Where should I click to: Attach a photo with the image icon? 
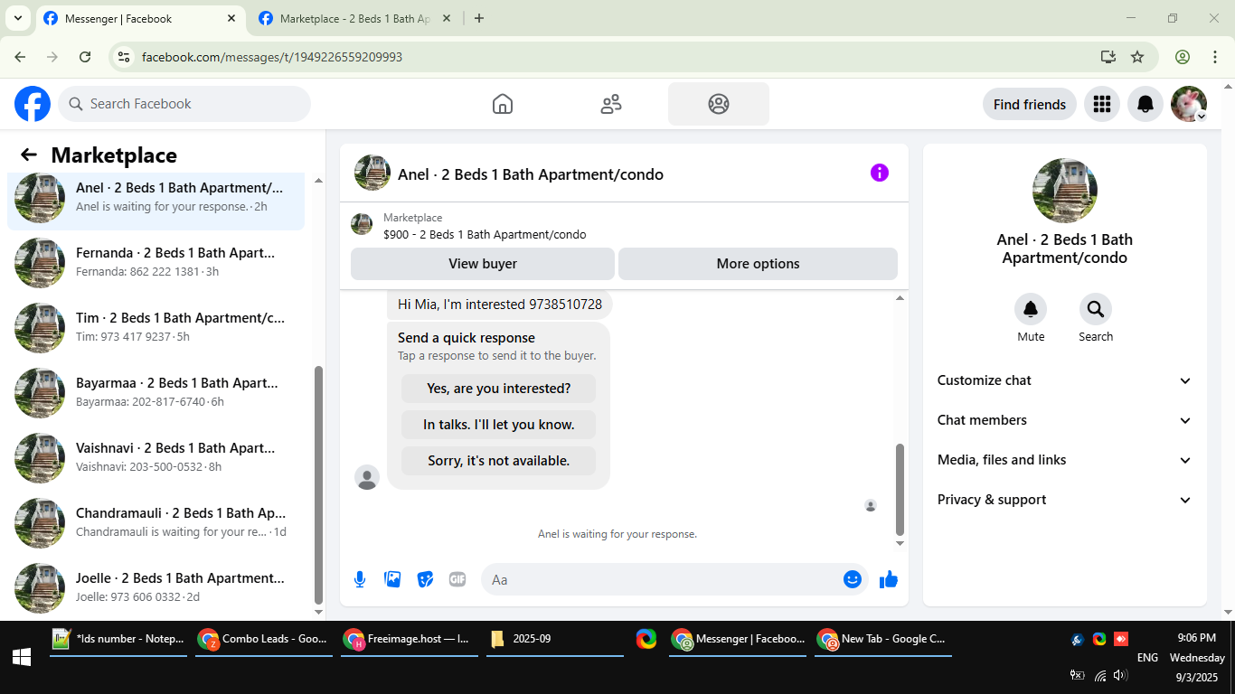(x=392, y=579)
